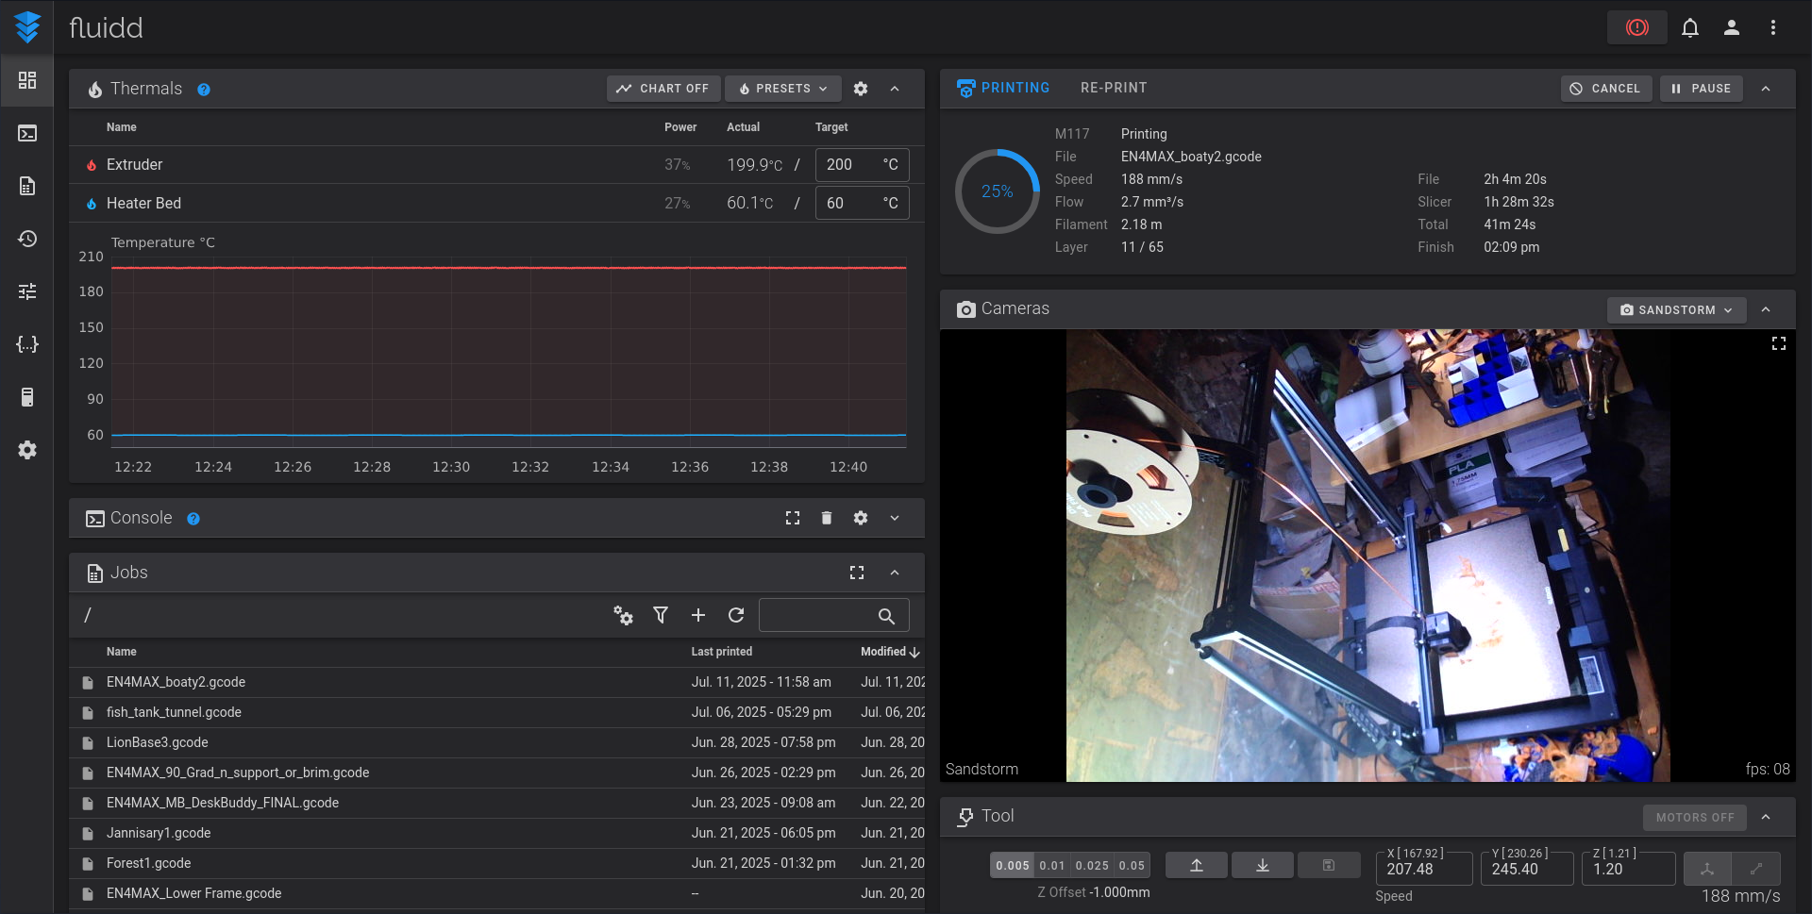Click the Jobs search magnifier icon
This screenshot has width=1812, height=914.
click(x=886, y=616)
